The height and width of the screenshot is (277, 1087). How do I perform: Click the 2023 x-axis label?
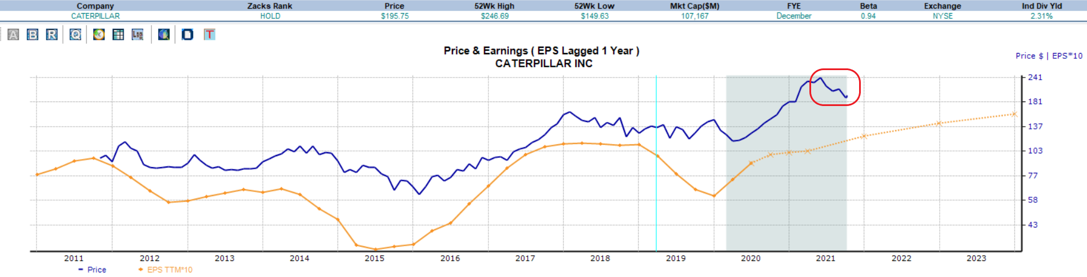976,258
